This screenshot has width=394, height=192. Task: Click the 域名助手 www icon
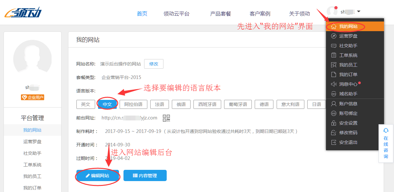(x=334, y=94)
